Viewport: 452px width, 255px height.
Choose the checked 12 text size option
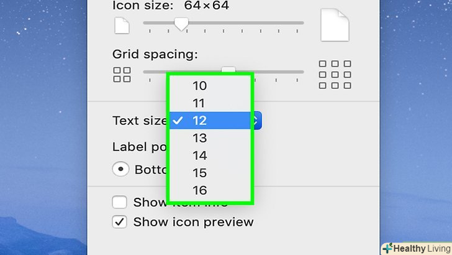click(x=199, y=121)
